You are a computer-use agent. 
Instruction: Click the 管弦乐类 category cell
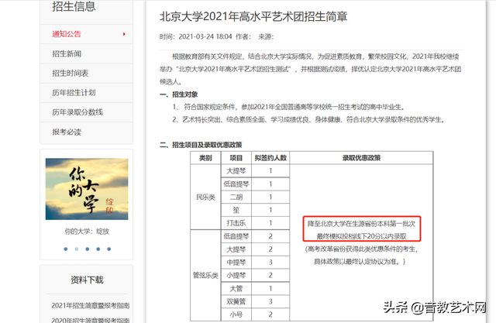coord(205,275)
